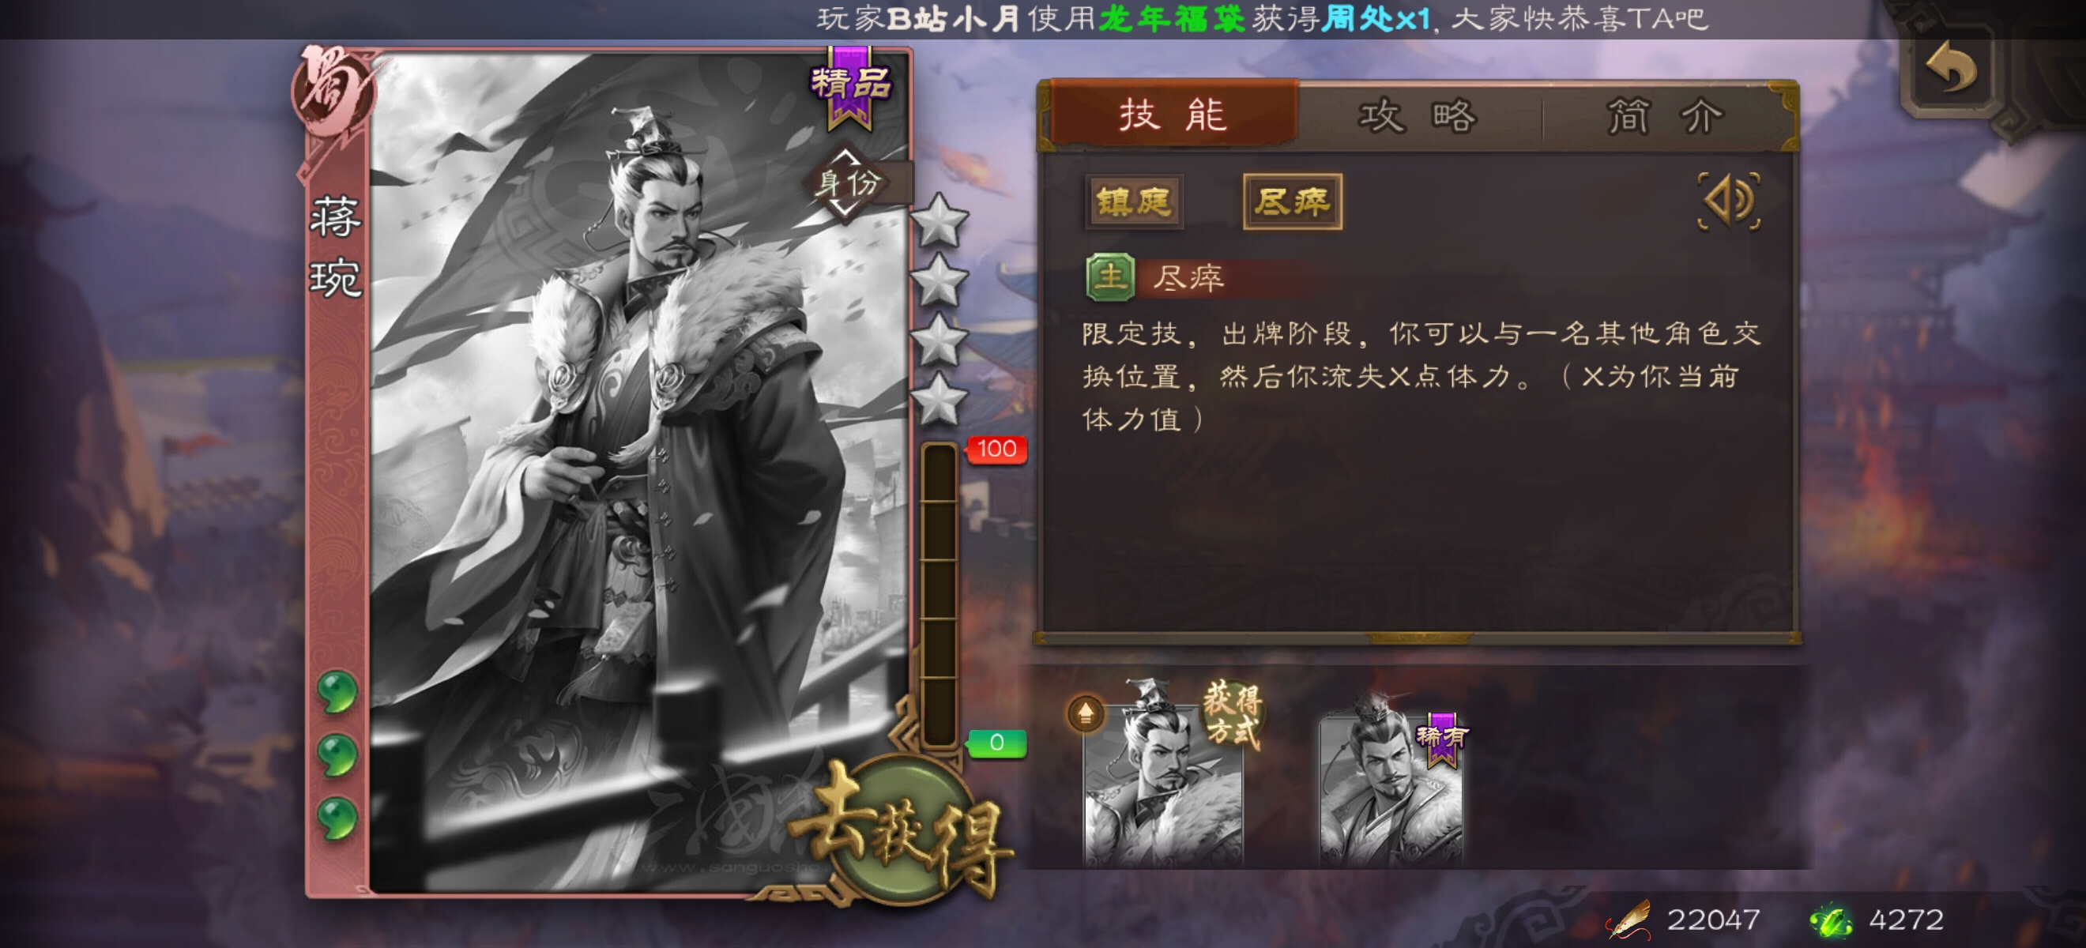
Task: Tap the green jade currency icon
Action: click(1830, 921)
